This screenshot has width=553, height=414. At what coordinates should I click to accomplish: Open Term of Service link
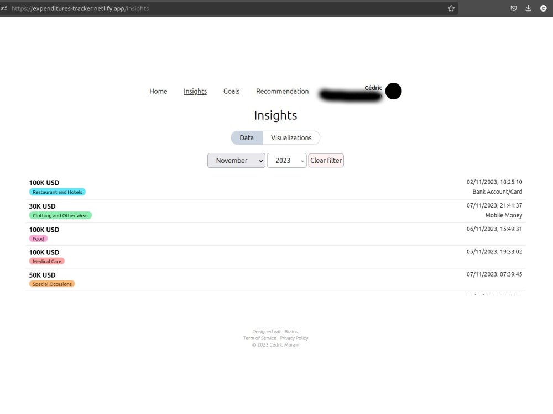pyautogui.click(x=259, y=338)
